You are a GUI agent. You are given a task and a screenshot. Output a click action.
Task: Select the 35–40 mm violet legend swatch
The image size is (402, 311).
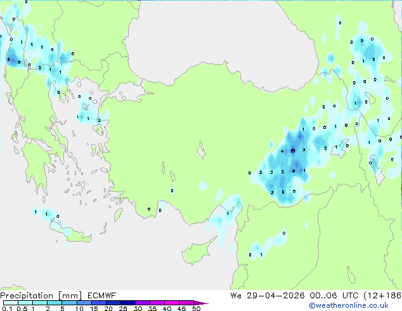pos(157,303)
